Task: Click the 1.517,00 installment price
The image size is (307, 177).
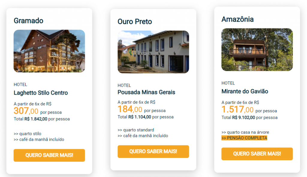Action: tap(237, 110)
